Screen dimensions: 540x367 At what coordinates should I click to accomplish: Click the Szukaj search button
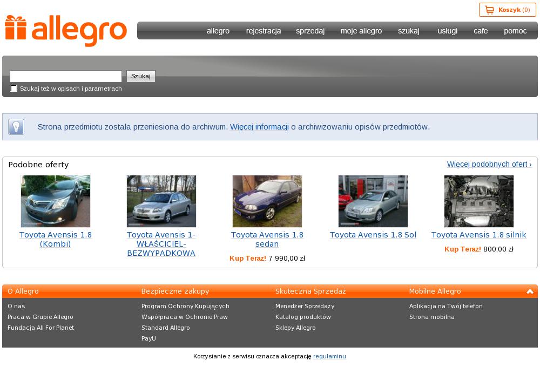pos(141,76)
